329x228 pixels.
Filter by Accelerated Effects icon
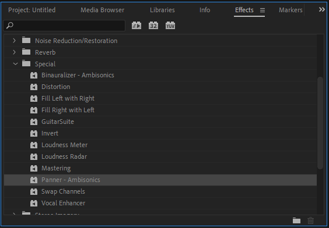click(136, 26)
